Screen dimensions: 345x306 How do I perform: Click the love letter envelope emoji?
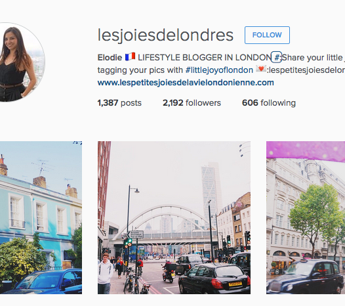[x=261, y=69]
